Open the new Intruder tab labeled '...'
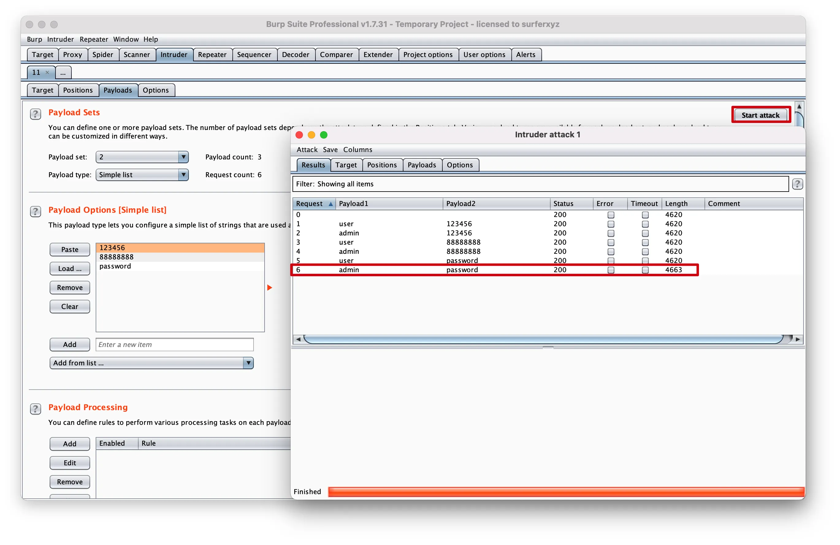The width and height of the screenshot is (840, 545). tap(63, 73)
